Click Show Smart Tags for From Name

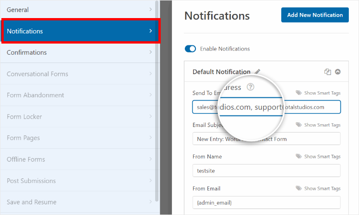click(x=322, y=157)
